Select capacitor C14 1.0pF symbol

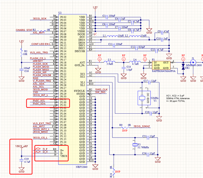124,68
